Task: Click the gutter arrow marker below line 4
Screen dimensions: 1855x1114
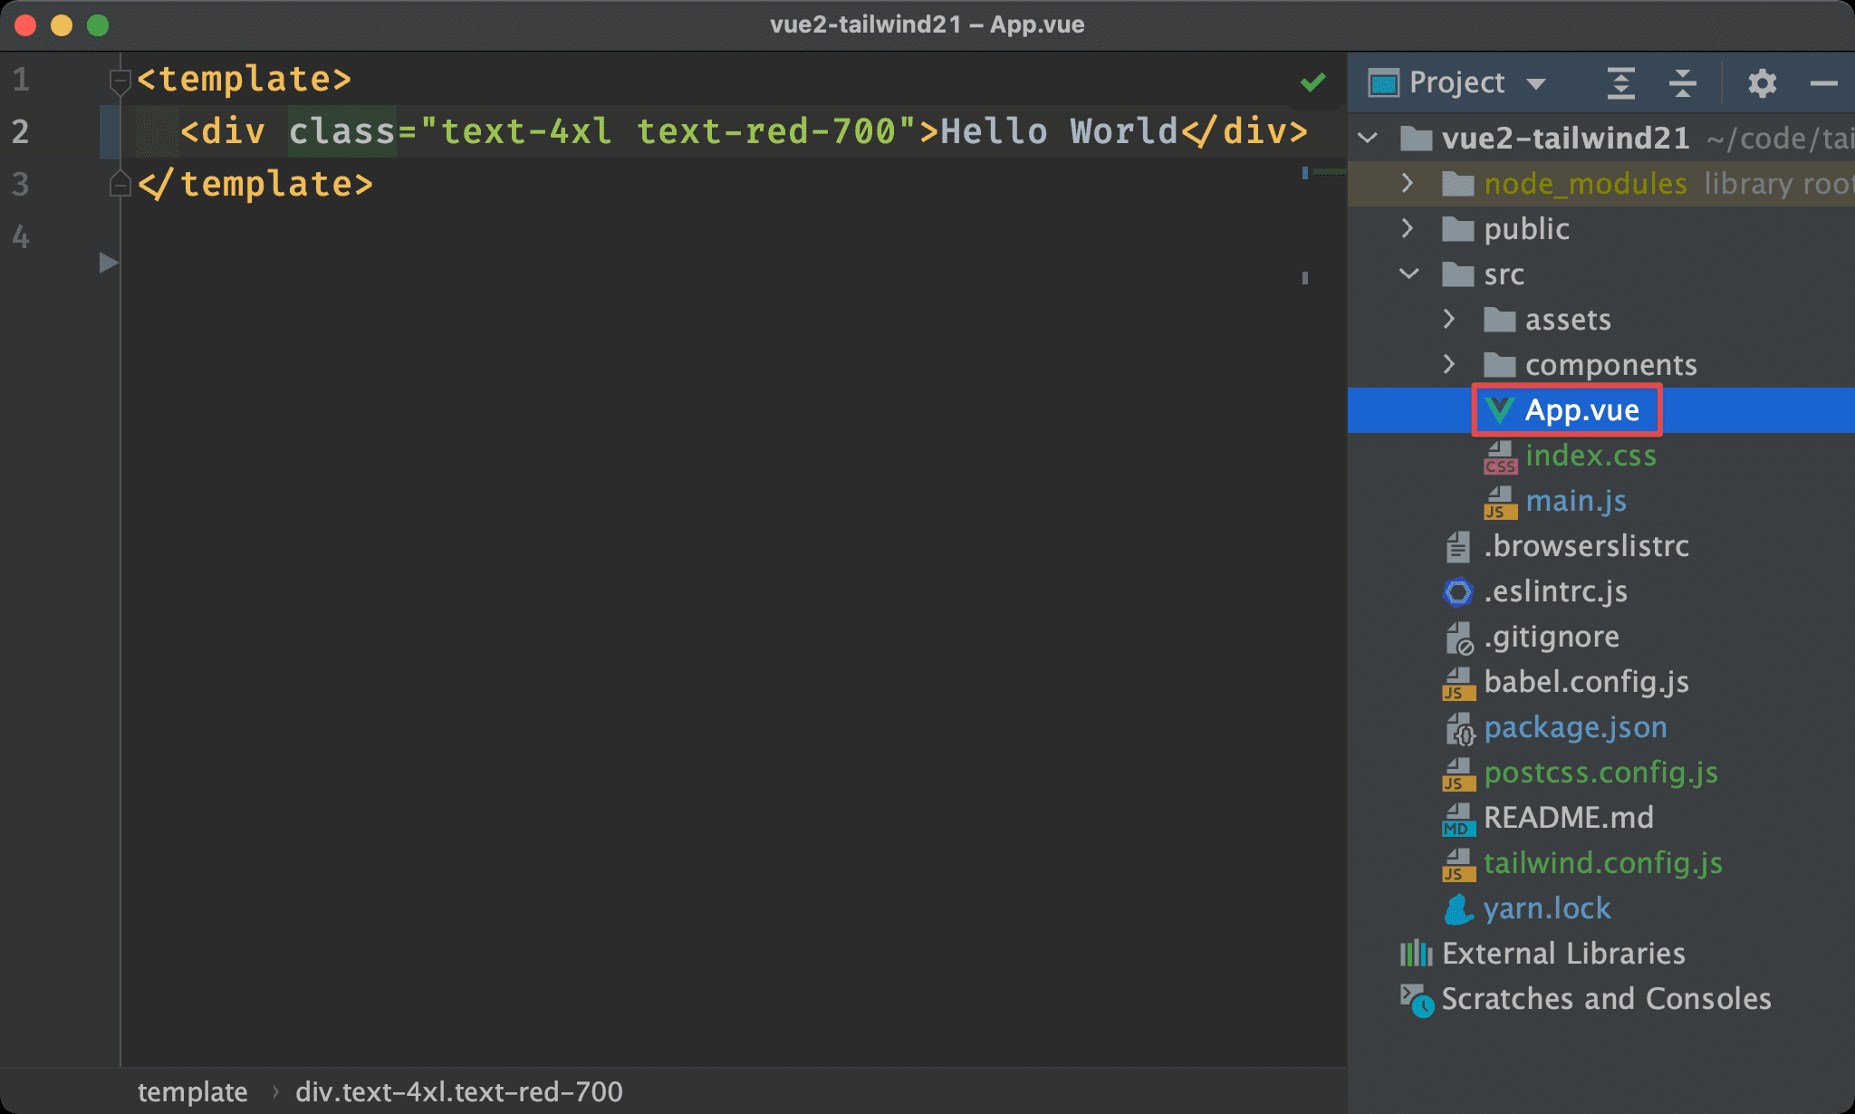Action: tap(108, 264)
